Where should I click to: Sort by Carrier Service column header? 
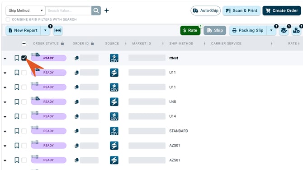(x=226, y=43)
